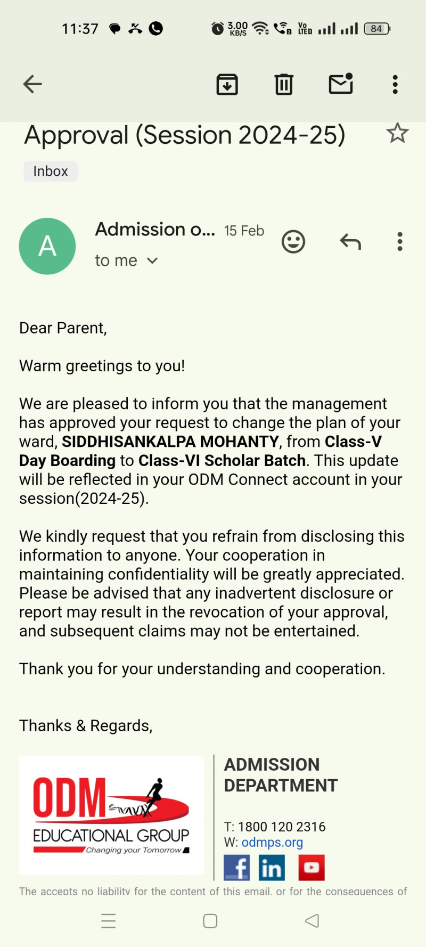Image resolution: width=426 pixels, height=947 pixels.
Task: Open the top toolbar overflow menu
Action: coord(395,84)
